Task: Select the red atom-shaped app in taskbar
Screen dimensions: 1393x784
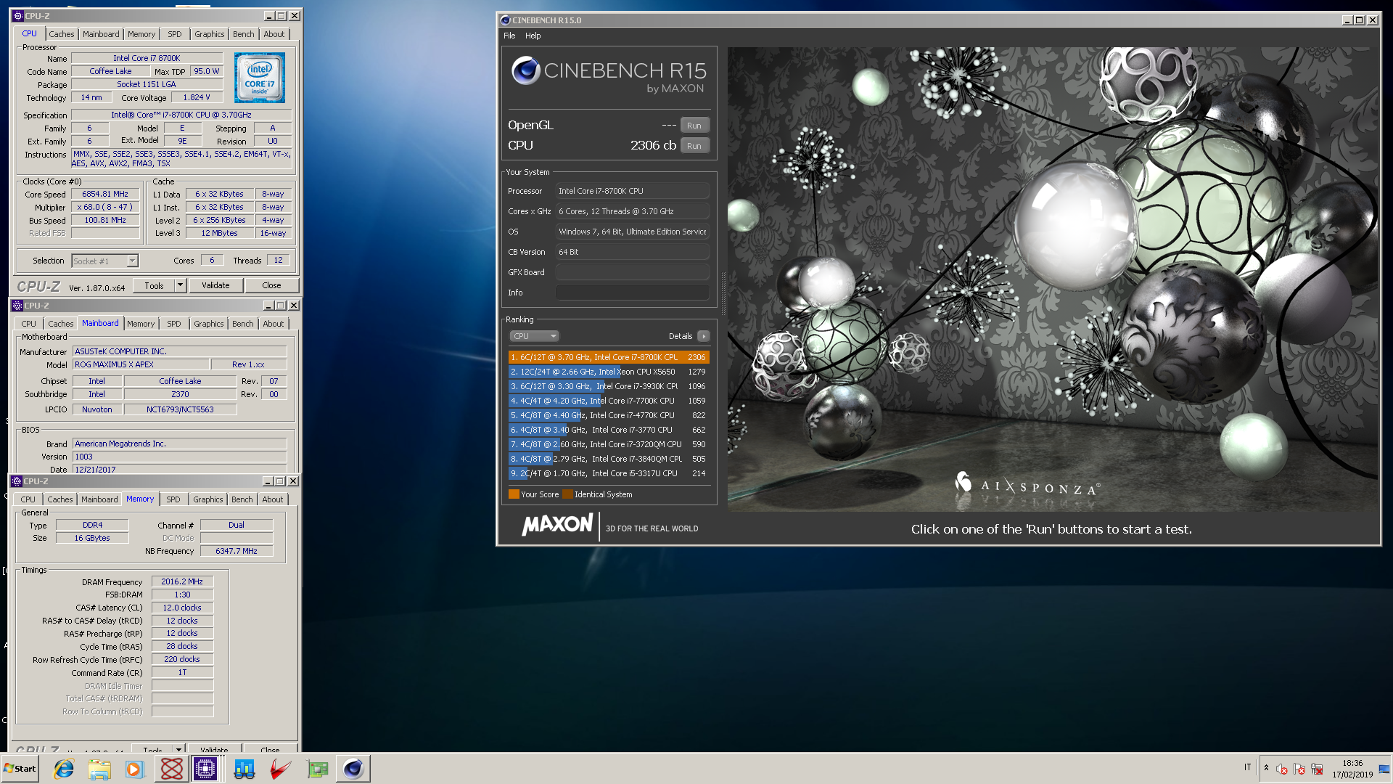Action: point(172,769)
